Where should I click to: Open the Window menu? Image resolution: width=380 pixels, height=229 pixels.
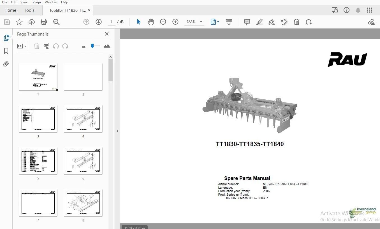(x=51, y=2)
